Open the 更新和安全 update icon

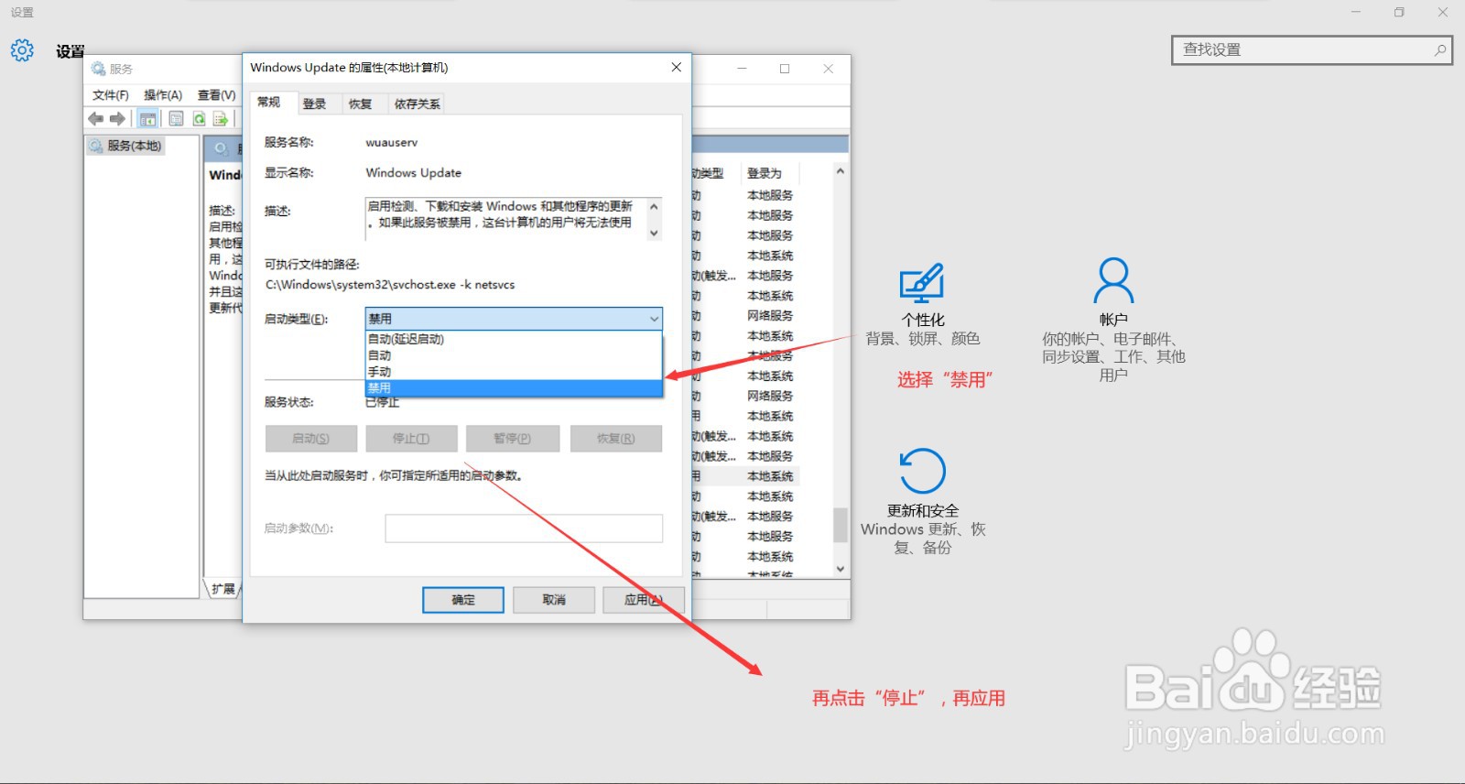coord(922,471)
